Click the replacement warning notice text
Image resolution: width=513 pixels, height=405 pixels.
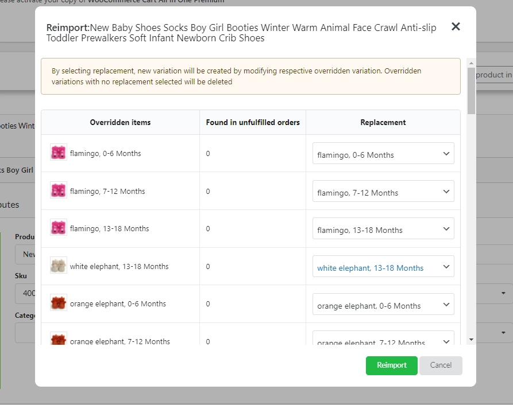coord(236,76)
